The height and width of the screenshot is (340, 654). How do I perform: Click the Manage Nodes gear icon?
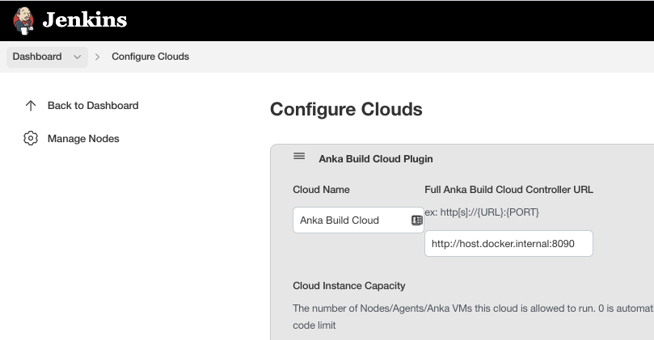click(31, 139)
